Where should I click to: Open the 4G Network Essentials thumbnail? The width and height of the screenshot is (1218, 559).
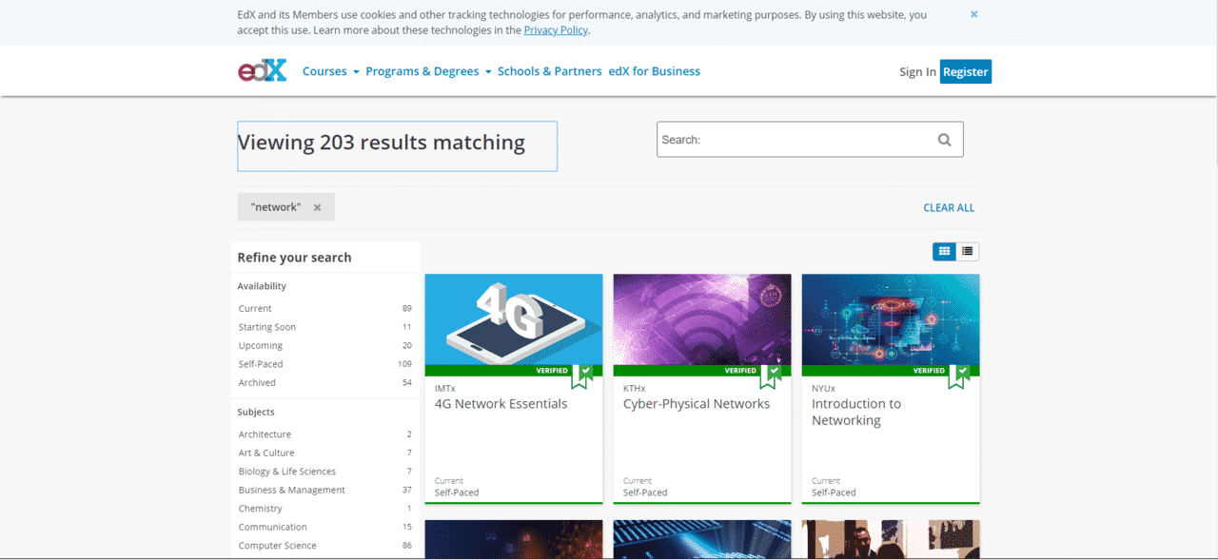514,319
